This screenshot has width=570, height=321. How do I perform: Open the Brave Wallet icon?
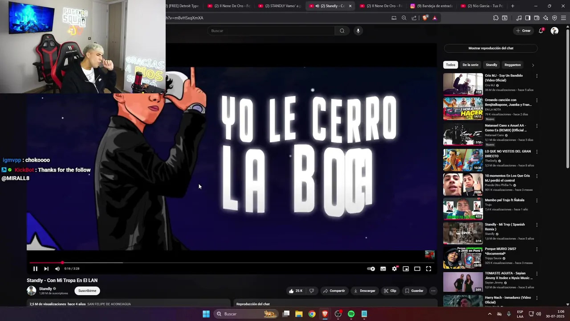coord(537,18)
